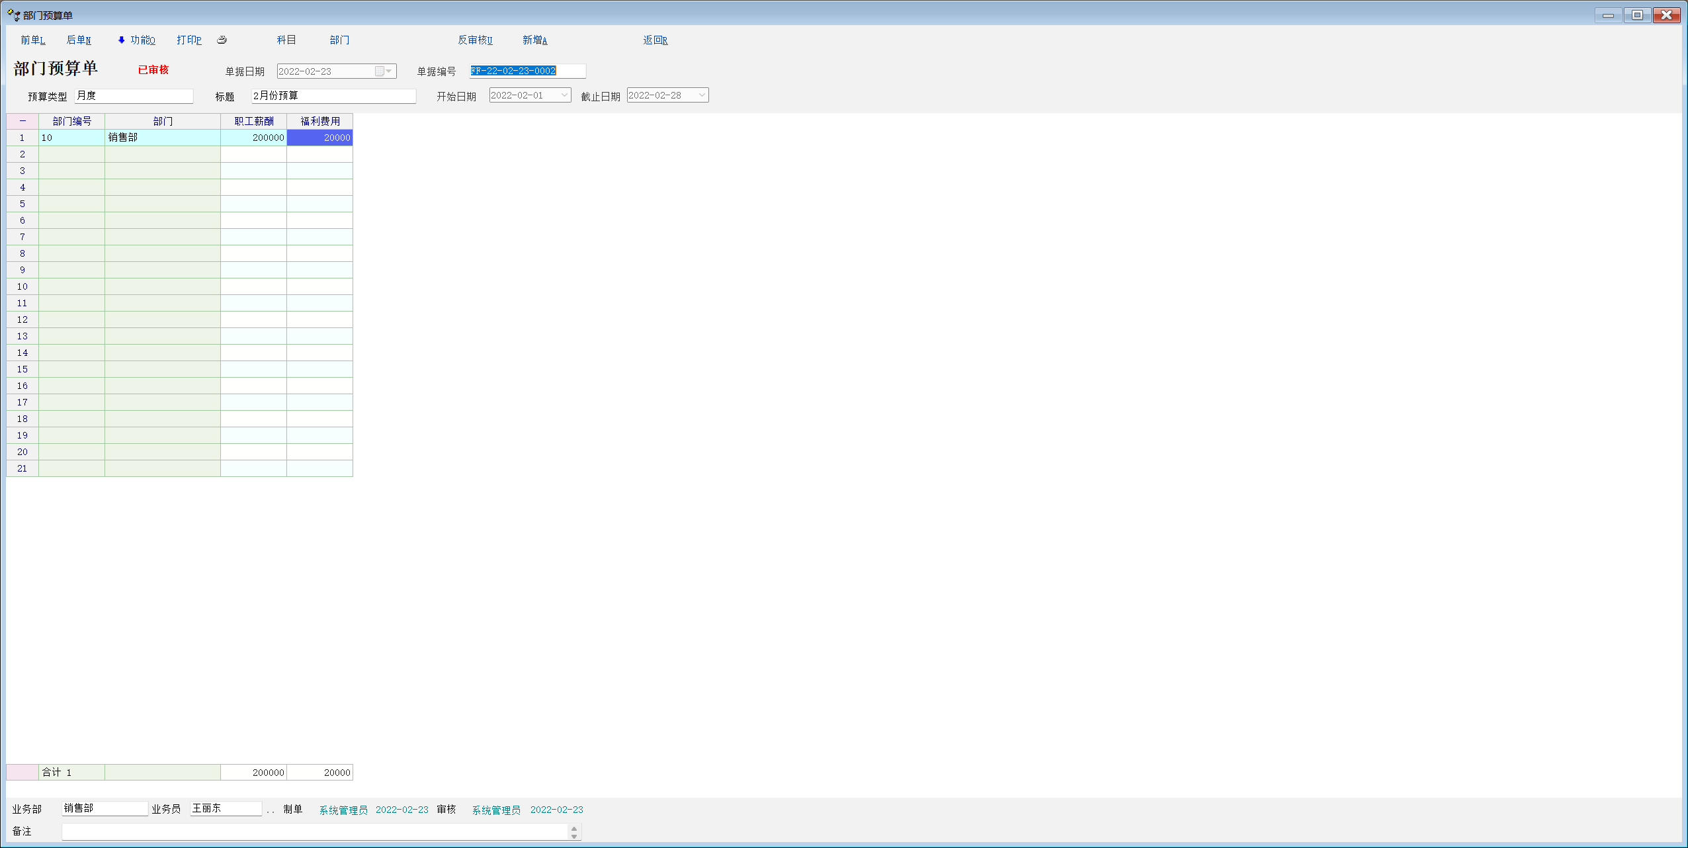This screenshot has height=848, width=1688.
Task: Click the printer icon in toolbar
Action: pyautogui.click(x=222, y=40)
